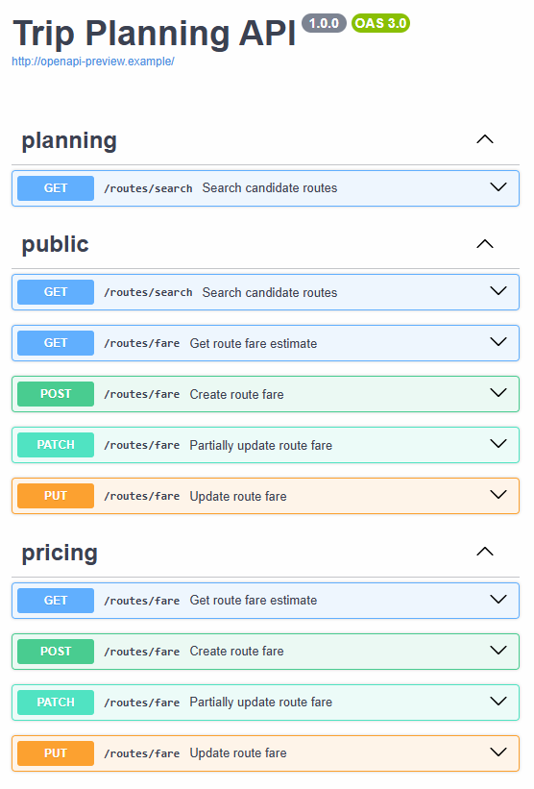Click the public tag heading
The height and width of the screenshot is (789, 534).
(56, 244)
